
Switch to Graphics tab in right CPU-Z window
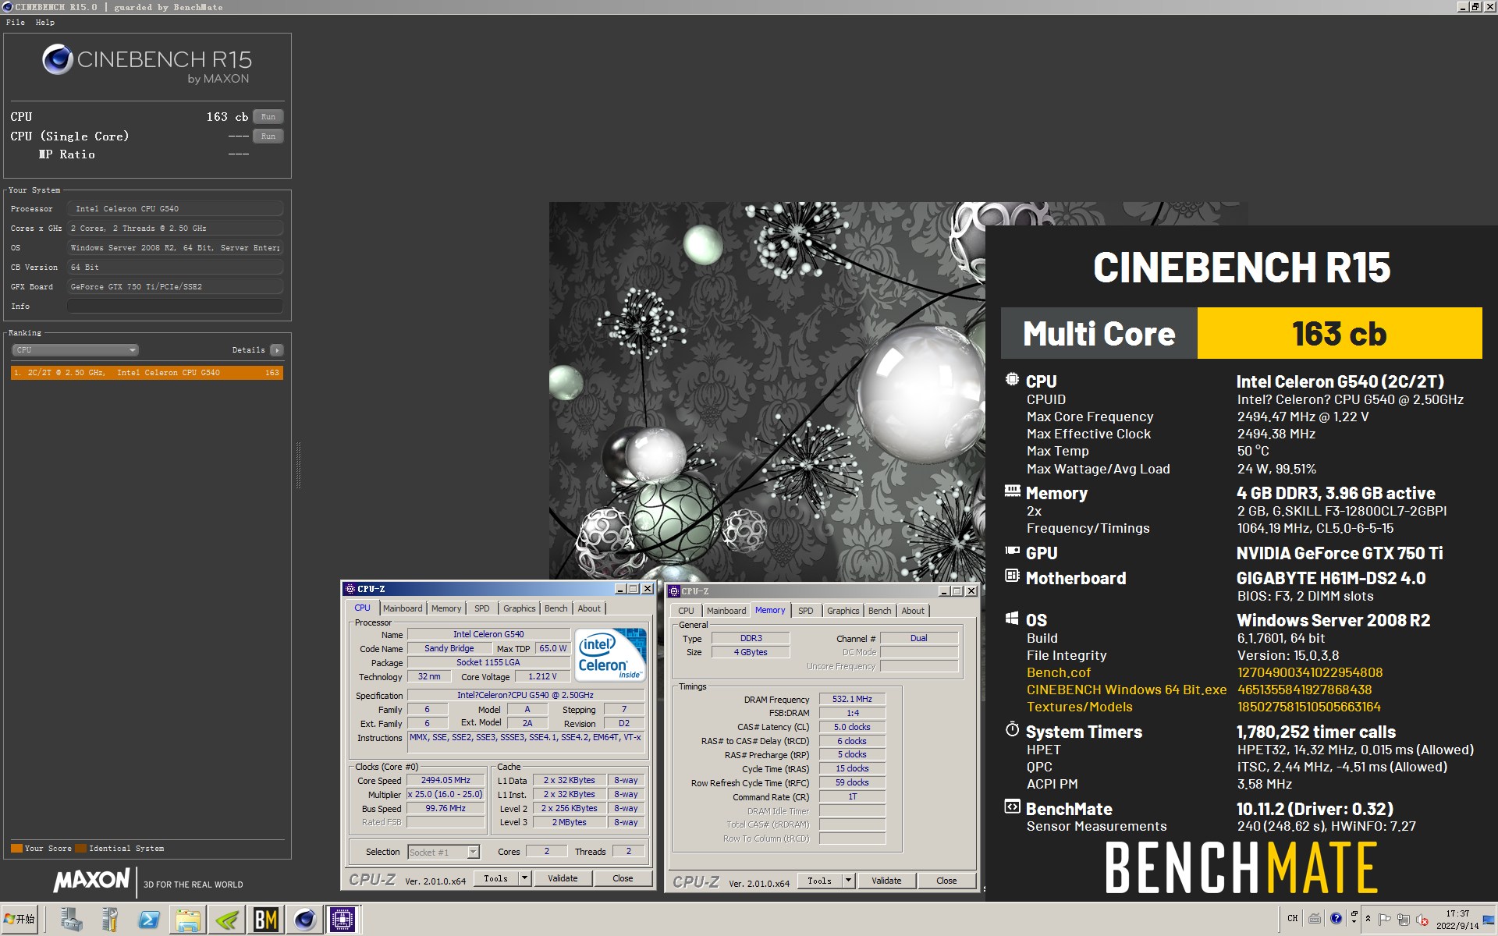click(843, 611)
